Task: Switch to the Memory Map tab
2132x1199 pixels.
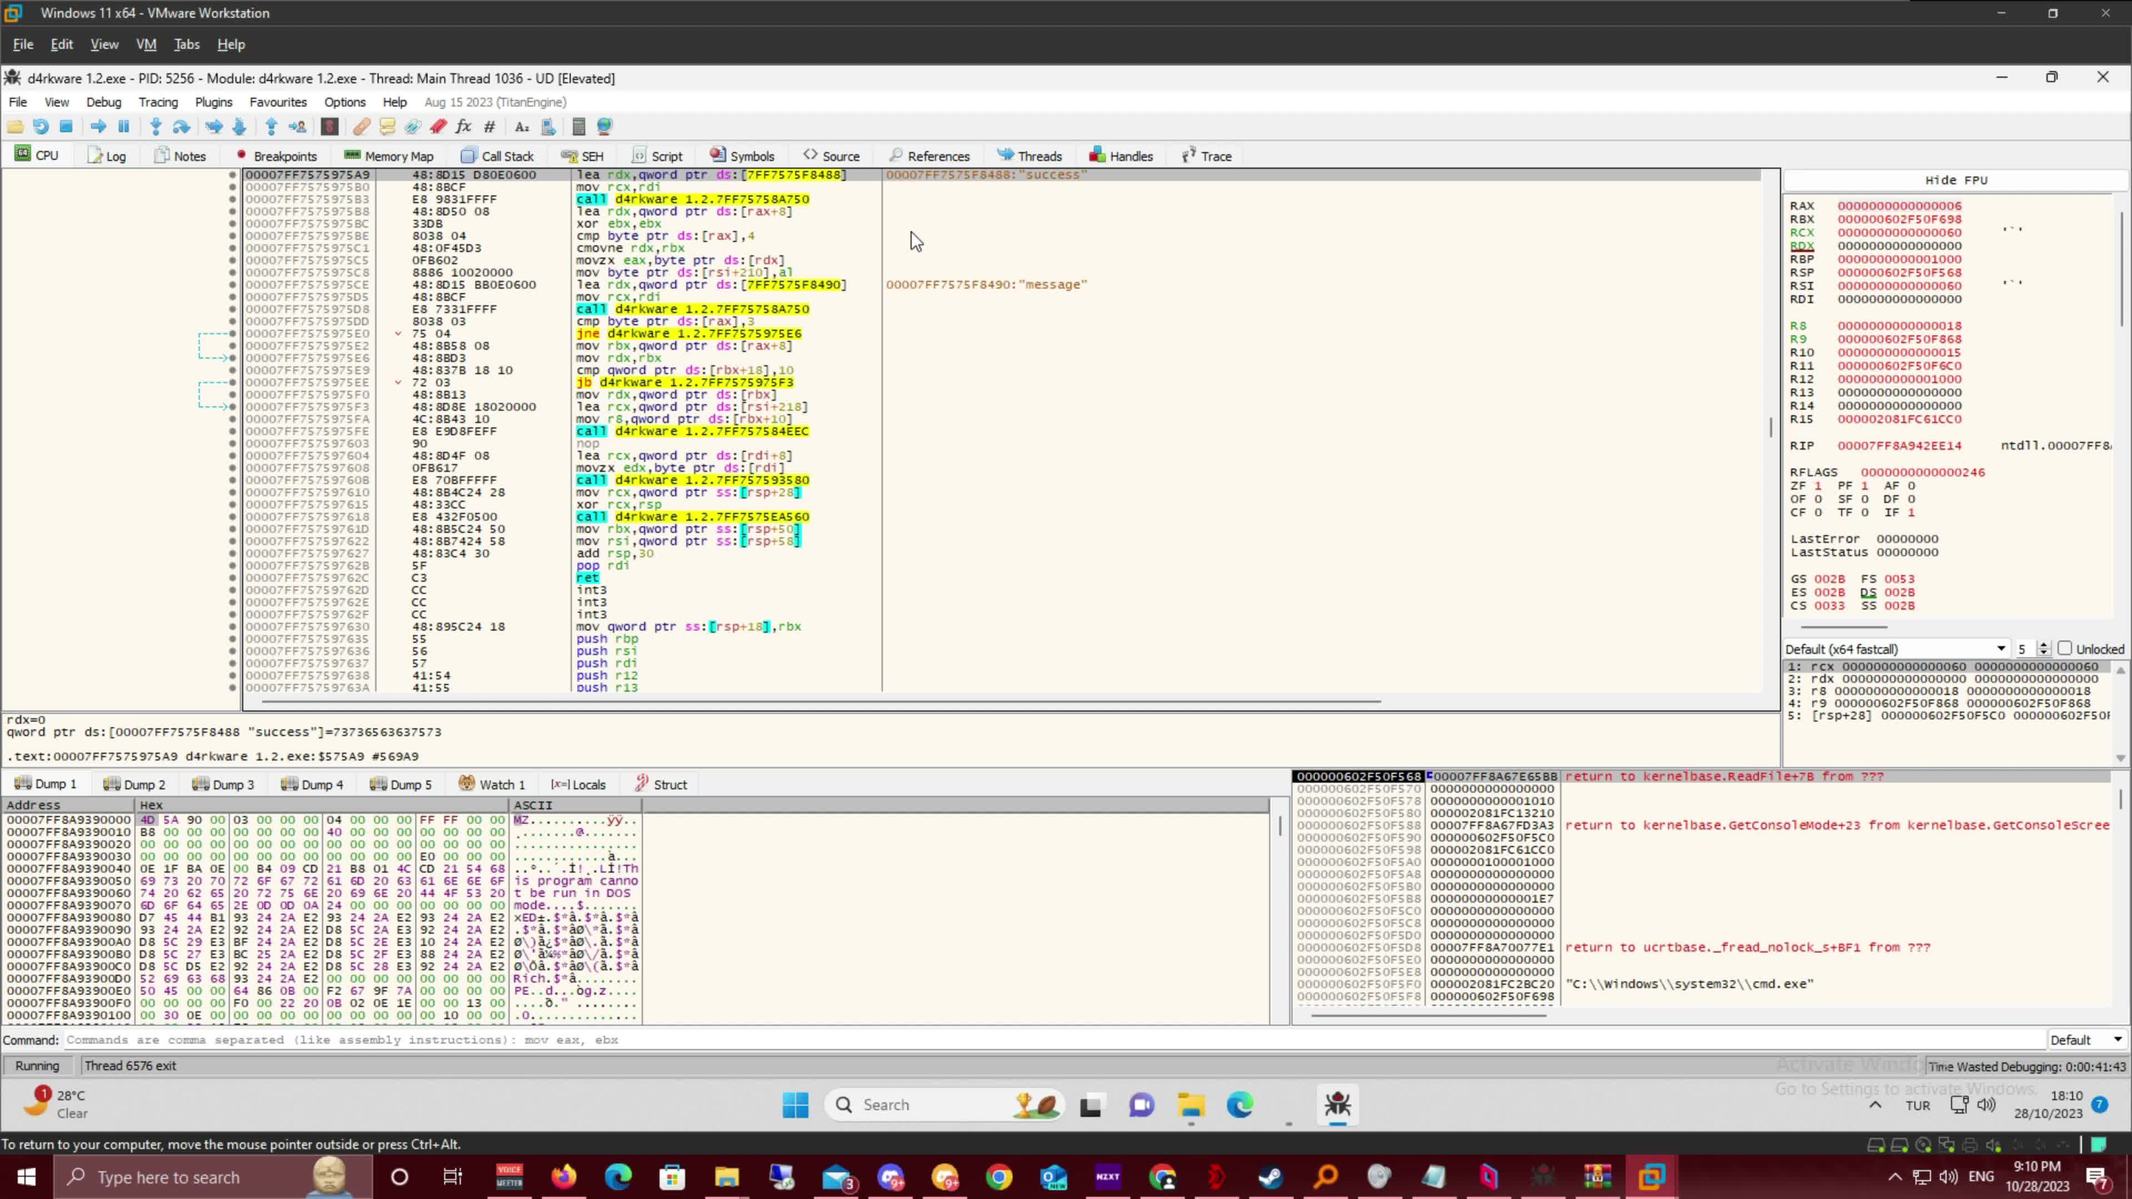Action: (x=389, y=155)
